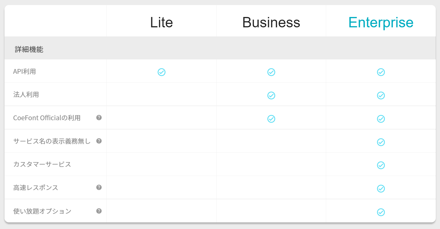Click Enterprise checkmark for サービス名の表示義務無し

coord(381,142)
